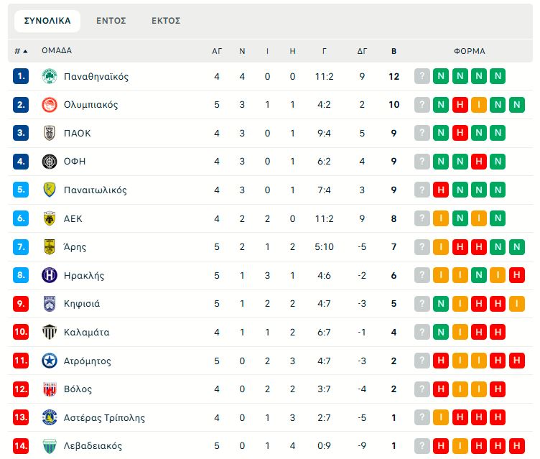Click the Ηρακλής blue H logo
540x459 pixels.
tap(50, 275)
